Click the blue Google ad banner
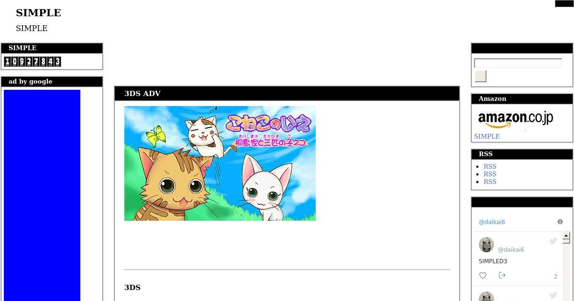574x301 pixels. [x=42, y=195]
